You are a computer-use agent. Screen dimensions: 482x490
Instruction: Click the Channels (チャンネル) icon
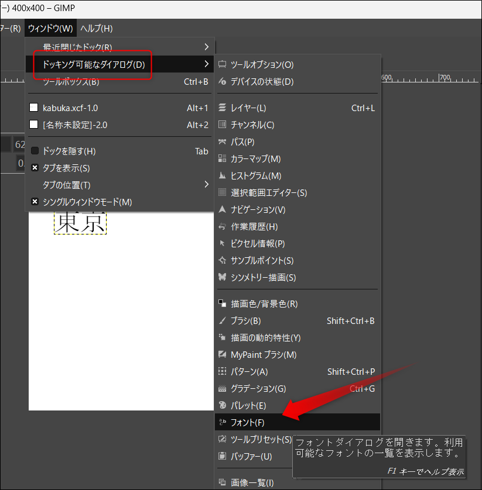(x=222, y=125)
